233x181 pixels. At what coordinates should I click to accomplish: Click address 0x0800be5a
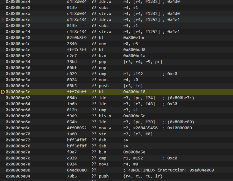click(x=18, y=80)
